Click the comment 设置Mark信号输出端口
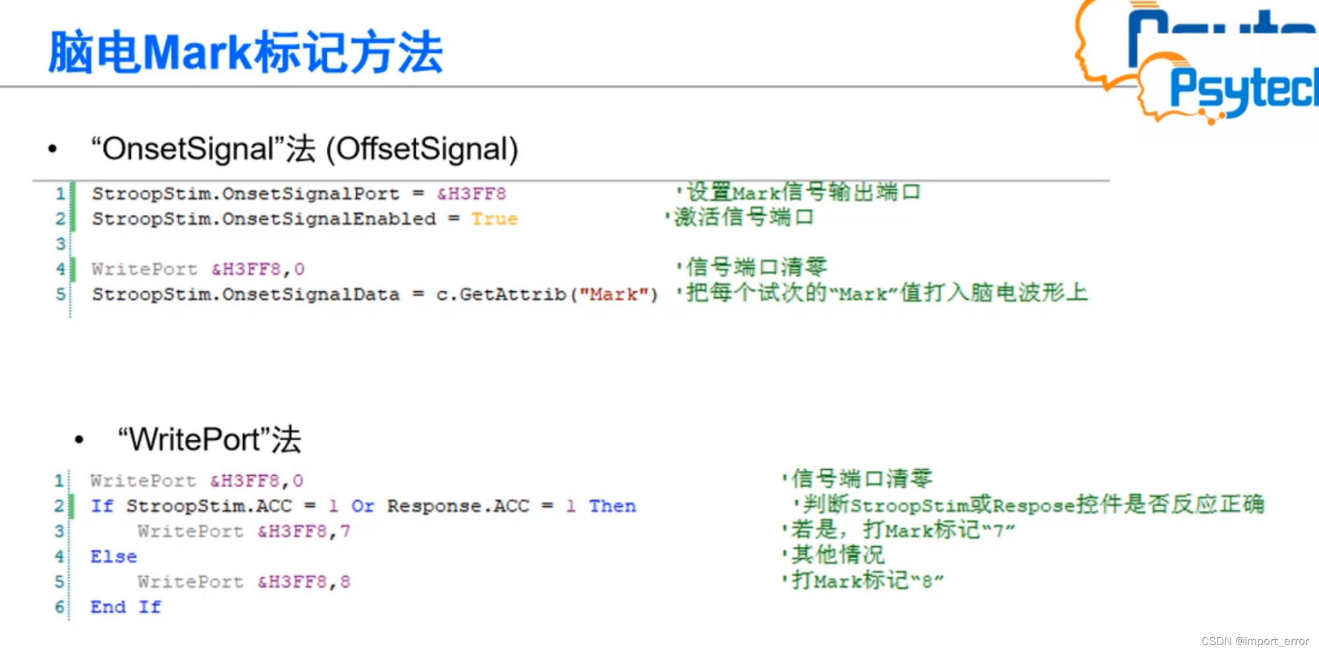1319x653 pixels. (x=798, y=192)
